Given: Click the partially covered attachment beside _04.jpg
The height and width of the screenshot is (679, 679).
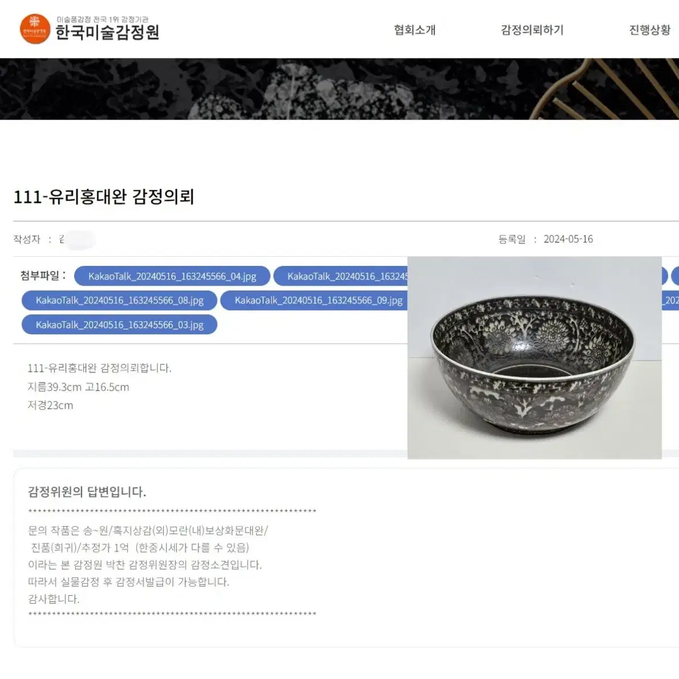Looking at the screenshot, I should (341, 276).
